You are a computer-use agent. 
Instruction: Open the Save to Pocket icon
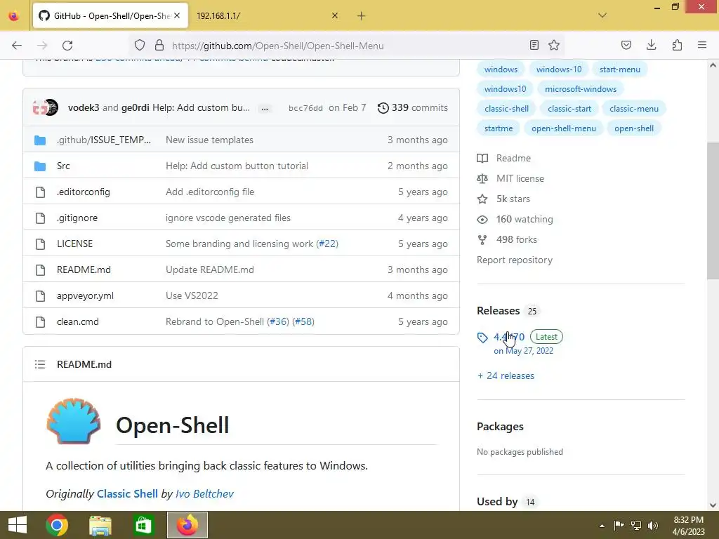click(x=626, y=45)
